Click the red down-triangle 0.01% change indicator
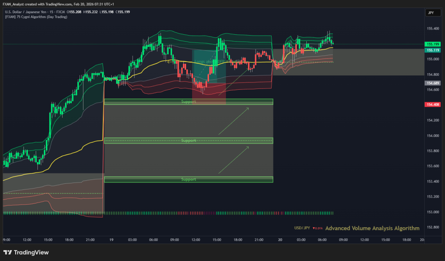445x261 pixels. click(317, 228)
